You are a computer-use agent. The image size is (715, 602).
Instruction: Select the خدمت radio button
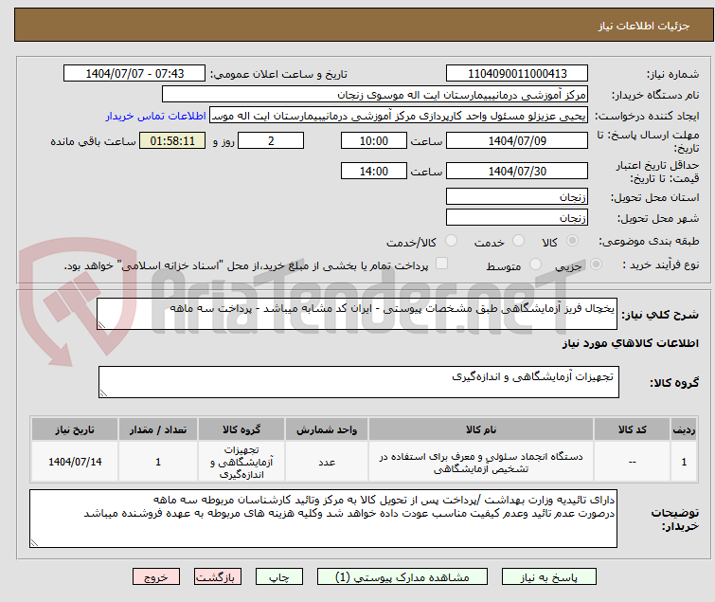click(518, 241)
